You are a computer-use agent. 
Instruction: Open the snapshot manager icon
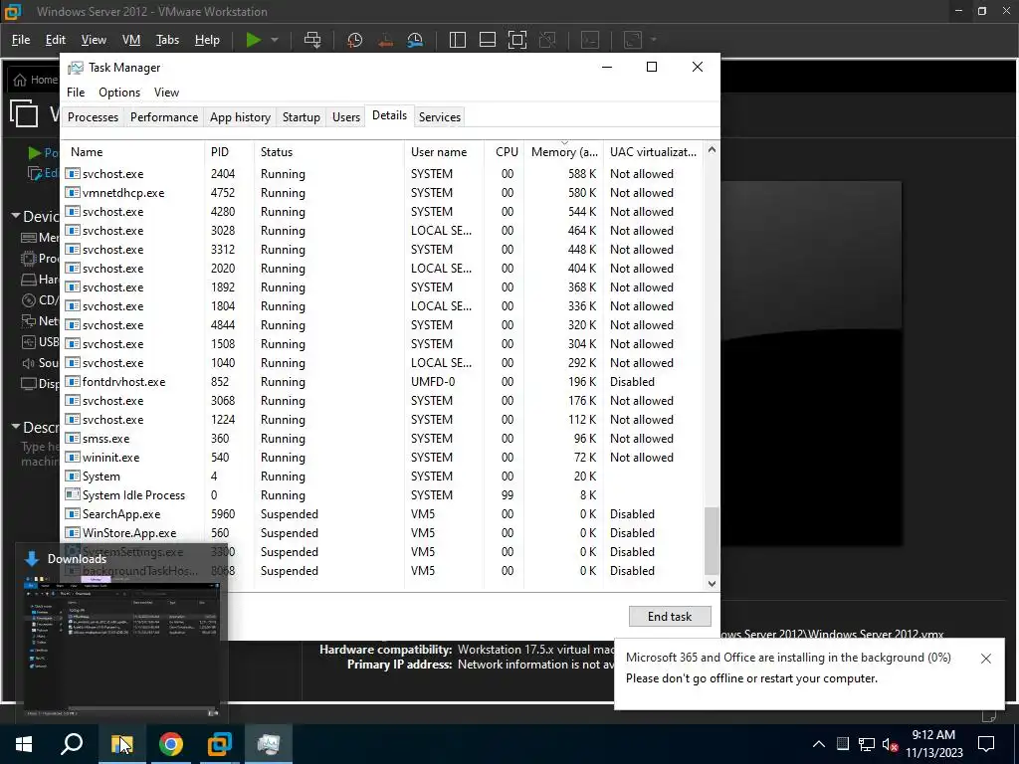[x=415, y=40]
